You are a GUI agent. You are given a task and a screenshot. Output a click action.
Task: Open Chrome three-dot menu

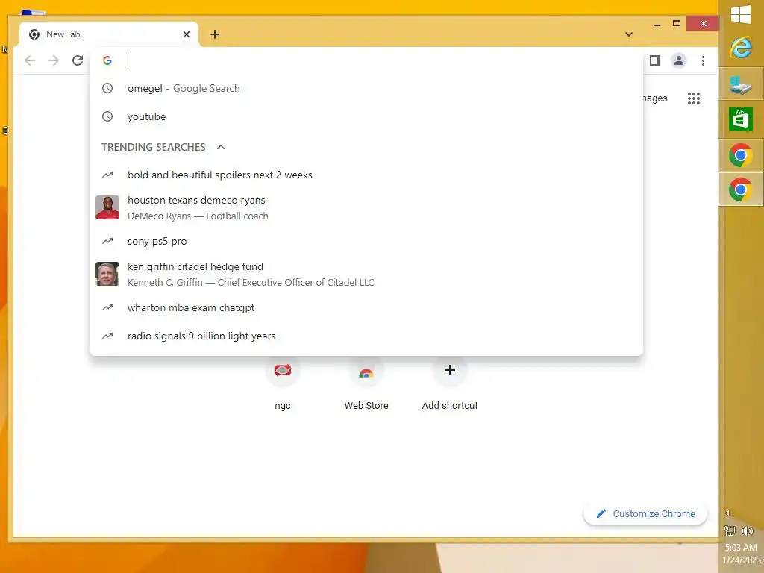click(x=703, y=60)
